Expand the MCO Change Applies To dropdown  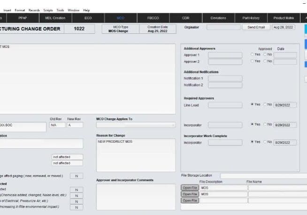[x=136, y=125]
